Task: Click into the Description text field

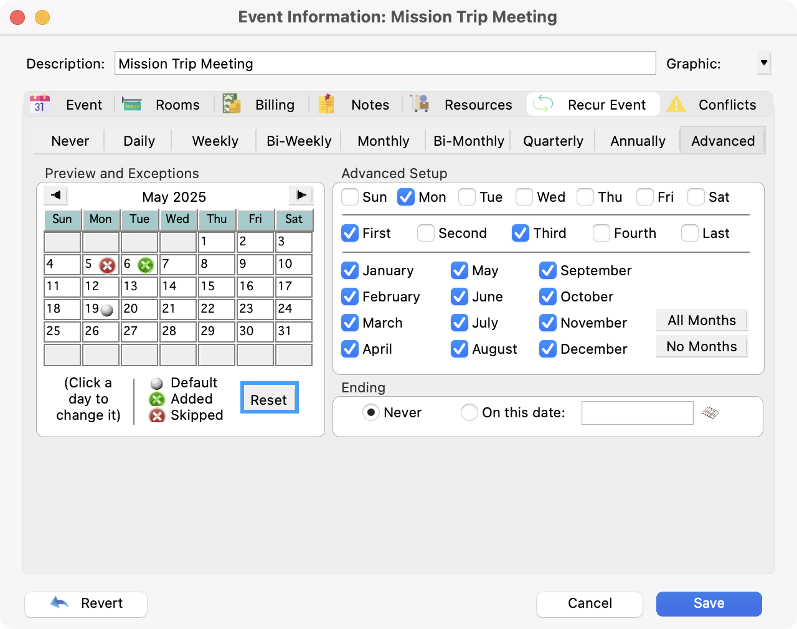Action: click(385, 64)
